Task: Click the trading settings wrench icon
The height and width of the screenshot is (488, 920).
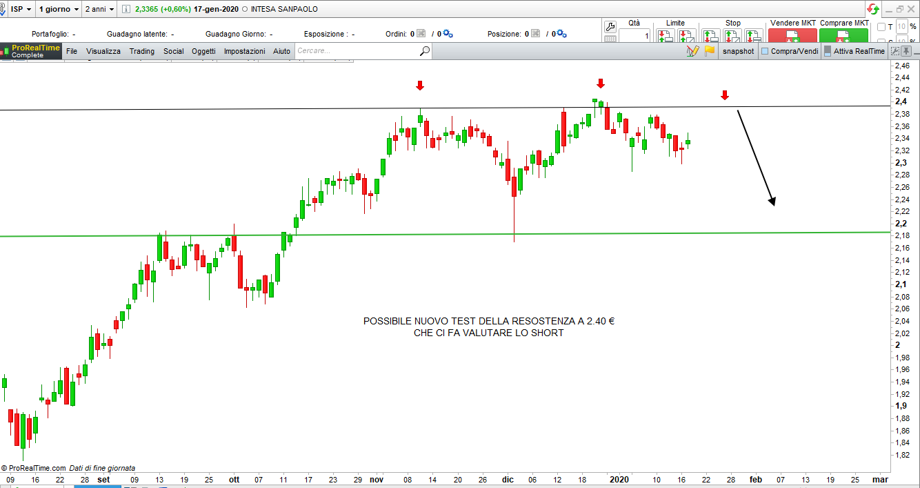Action: [610, 27]
